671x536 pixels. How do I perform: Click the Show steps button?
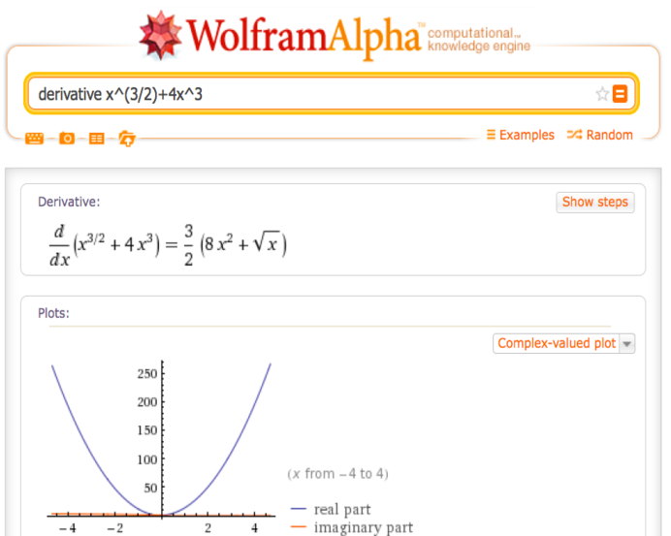pos(595,202)
